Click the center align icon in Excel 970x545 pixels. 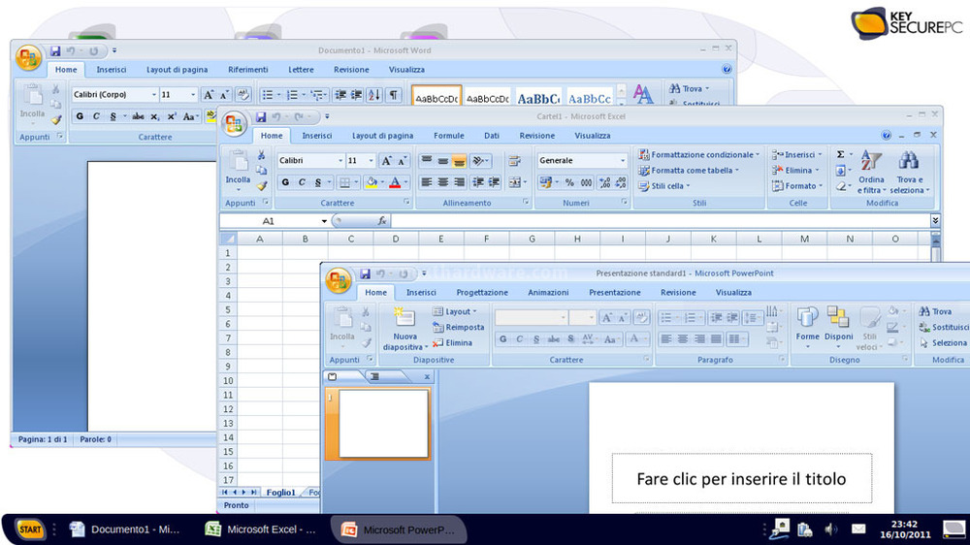coord(443,182)
